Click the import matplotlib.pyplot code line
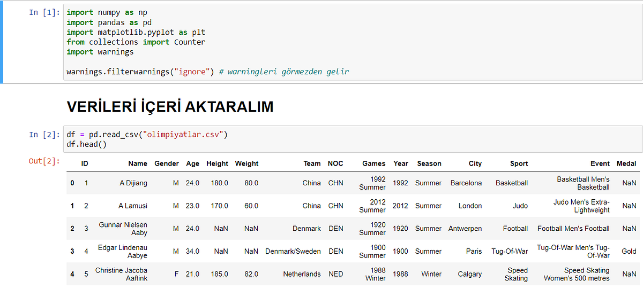Screen dimensions: 643x289 (136, 32)
